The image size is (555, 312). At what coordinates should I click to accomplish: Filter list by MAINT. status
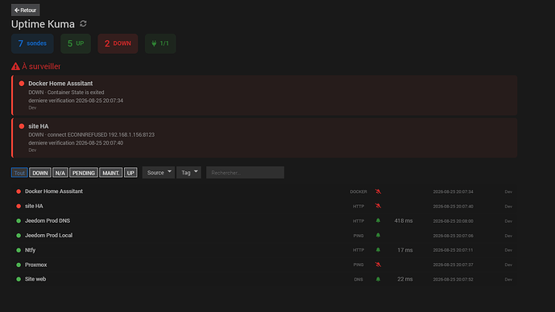click(111, 173)
